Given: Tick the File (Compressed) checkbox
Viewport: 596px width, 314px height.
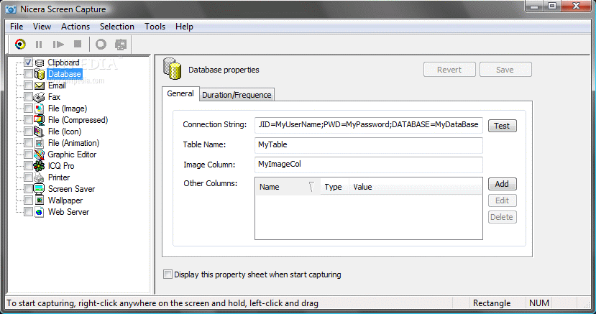Looking at the screenshot, I should tap(29, 119).
